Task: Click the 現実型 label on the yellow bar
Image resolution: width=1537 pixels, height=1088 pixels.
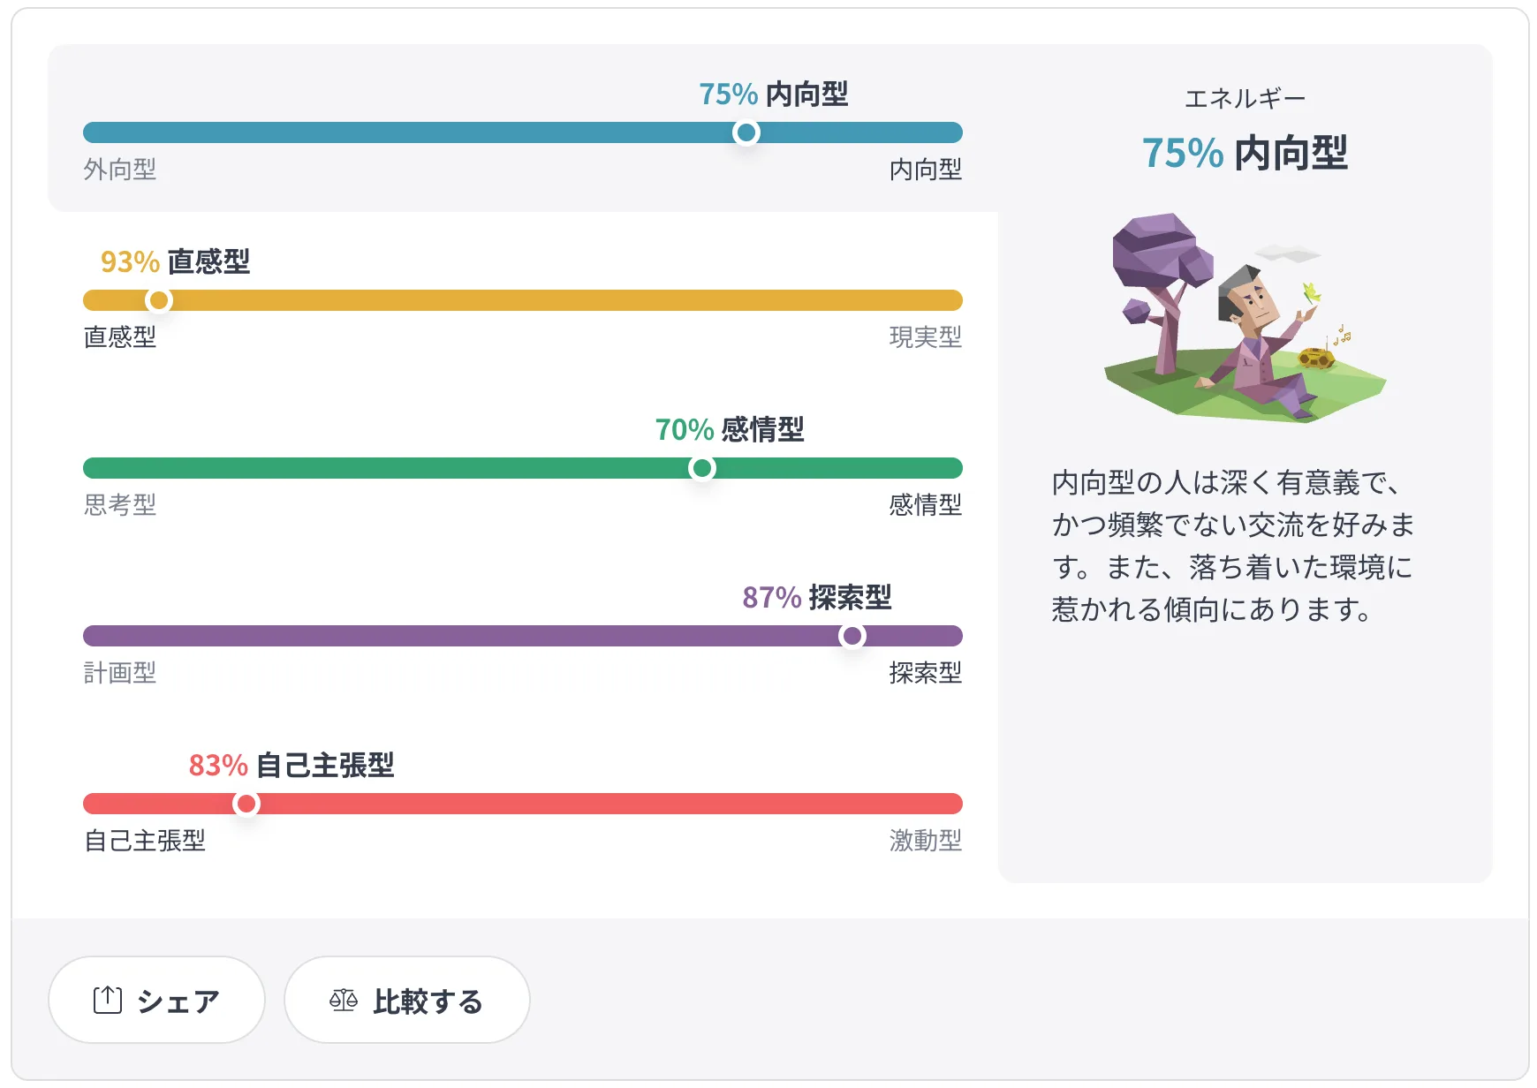Action: tap(927, 337)
